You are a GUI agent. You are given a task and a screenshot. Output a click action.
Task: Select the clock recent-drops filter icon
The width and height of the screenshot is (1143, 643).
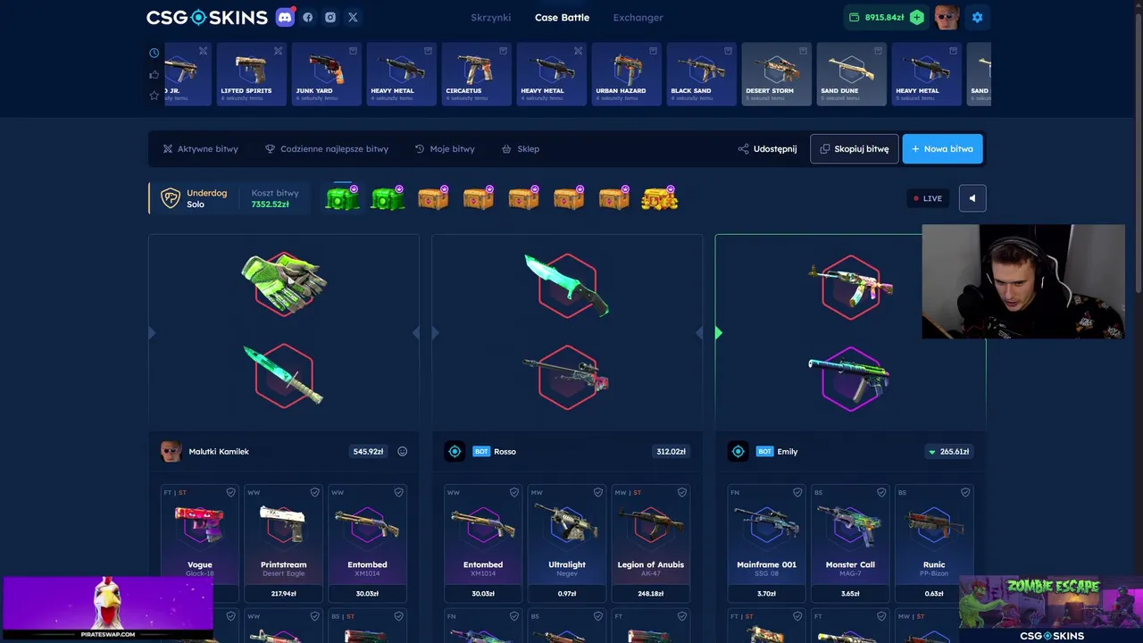(154, 53)
